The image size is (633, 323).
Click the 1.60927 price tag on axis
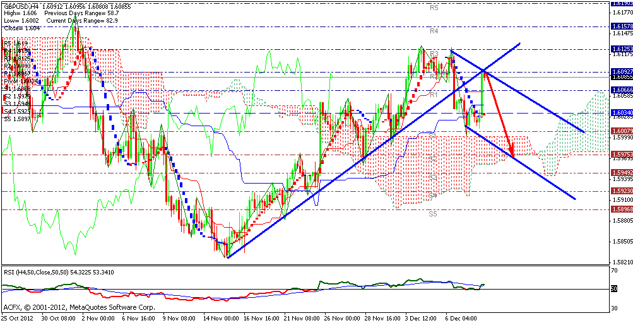click(621, 73)
